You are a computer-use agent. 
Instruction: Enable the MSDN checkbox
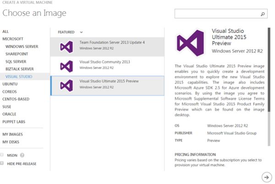(x=3, y=155)
